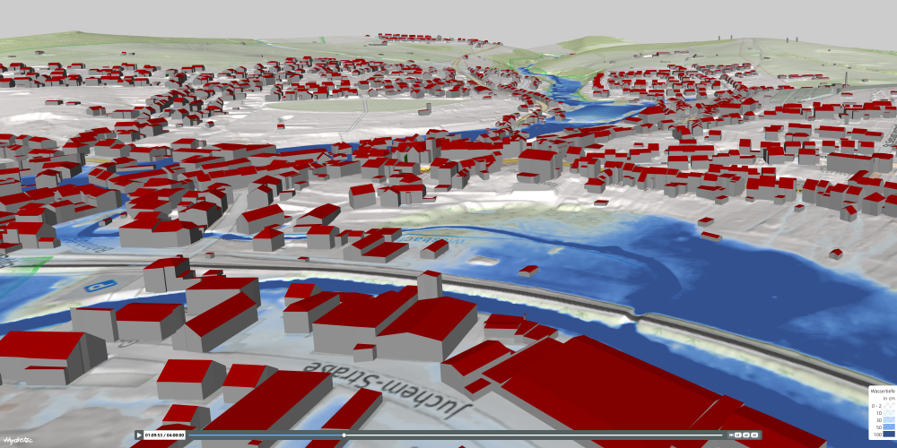This screenshot has height=448, width=897.
Task: Click the 30 cm water depth swatch
Action: [889, 420]
